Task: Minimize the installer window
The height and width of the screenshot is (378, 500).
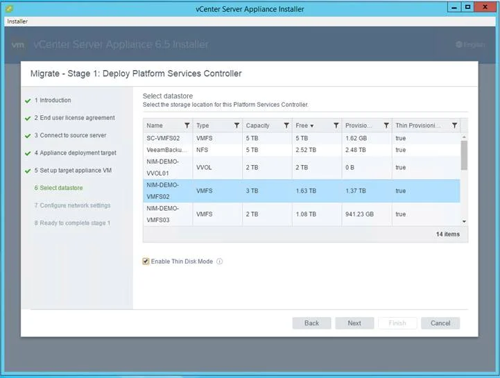Action: (454, 7)
